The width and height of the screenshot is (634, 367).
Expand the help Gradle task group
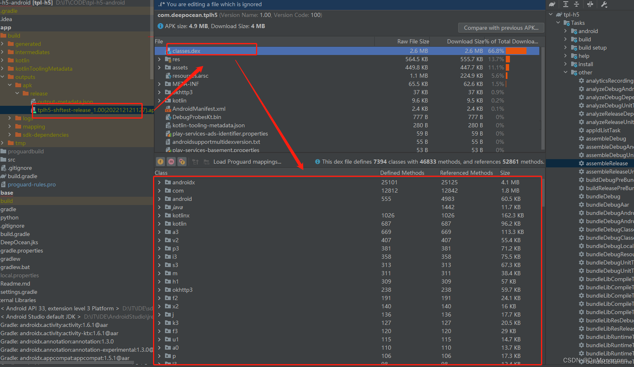565,56
